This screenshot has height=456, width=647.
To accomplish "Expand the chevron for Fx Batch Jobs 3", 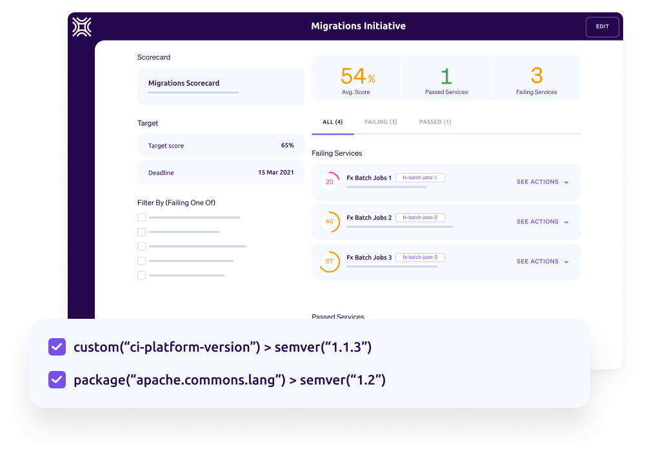I will 566,262.
